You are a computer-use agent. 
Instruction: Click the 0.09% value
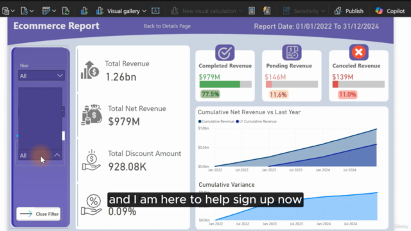(122, 212)
